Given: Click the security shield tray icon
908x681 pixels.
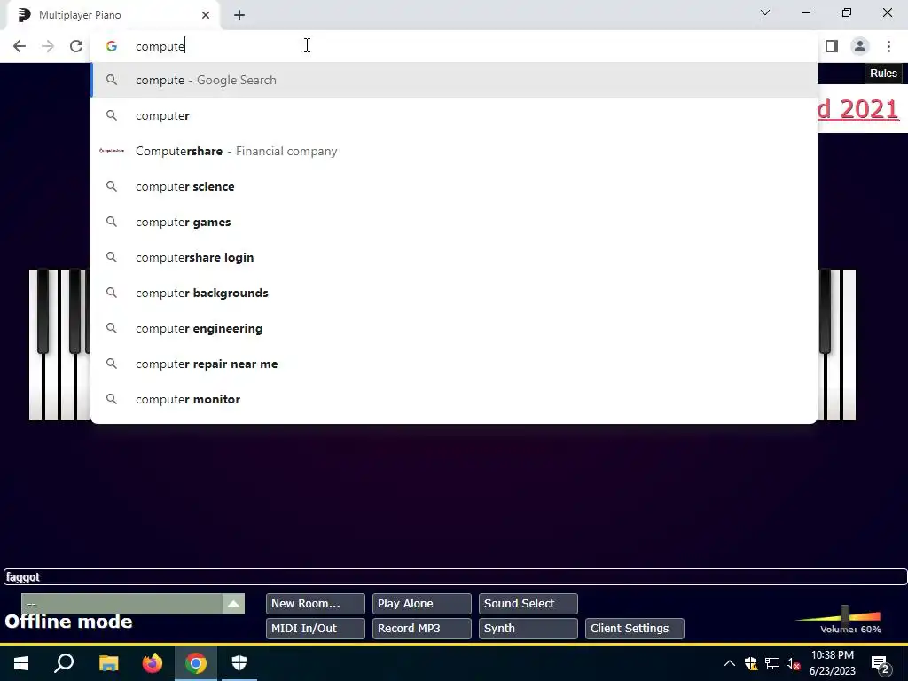Looking at the screenshot, I should [x=751, y=663].
